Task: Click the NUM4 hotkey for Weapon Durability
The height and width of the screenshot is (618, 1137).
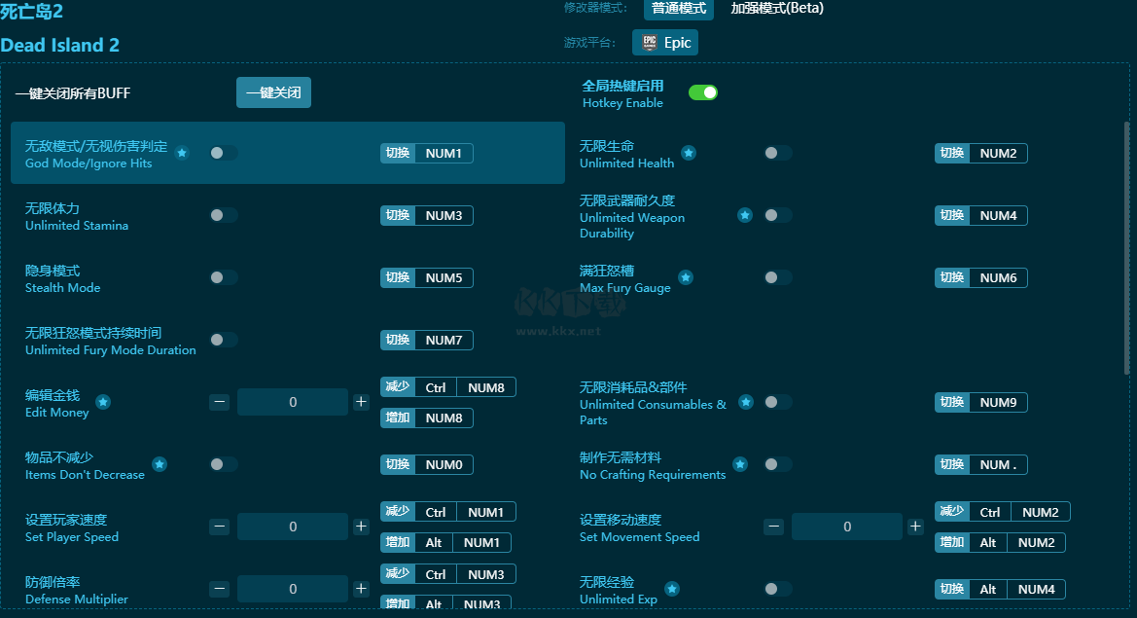Action: (980, 215)
